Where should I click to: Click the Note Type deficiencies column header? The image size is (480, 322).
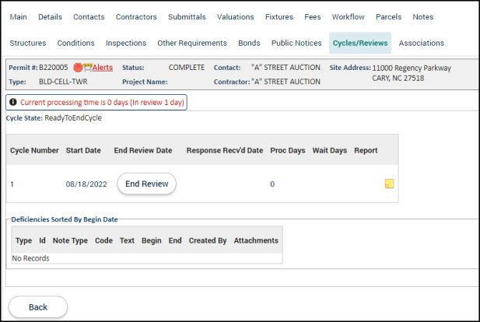pos(70,240)
